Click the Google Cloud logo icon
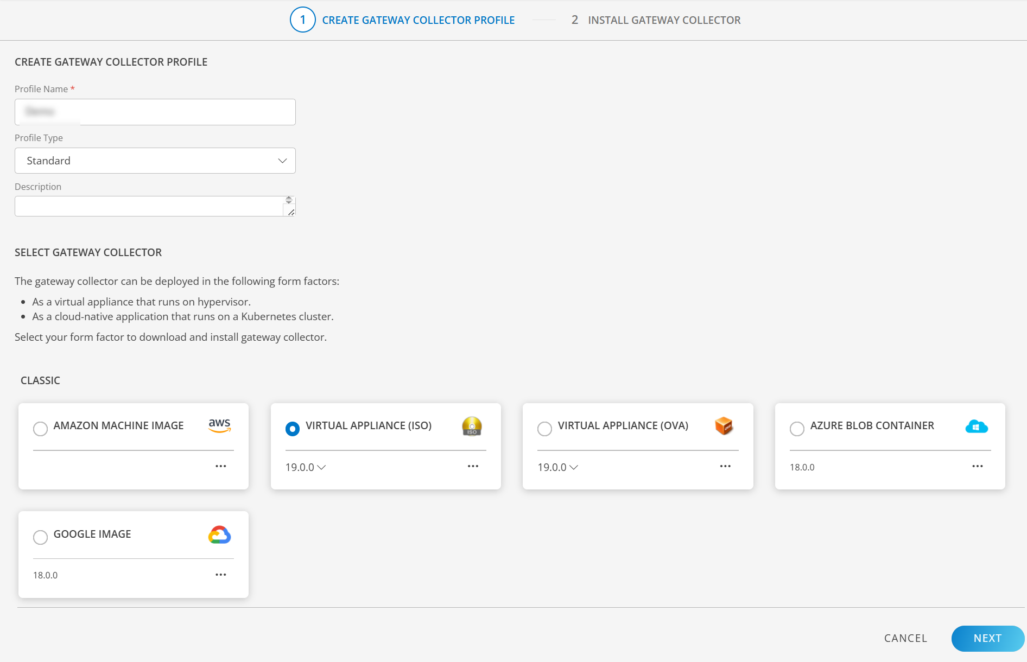This screenshot has width=1027, height=662. [219, 535]
